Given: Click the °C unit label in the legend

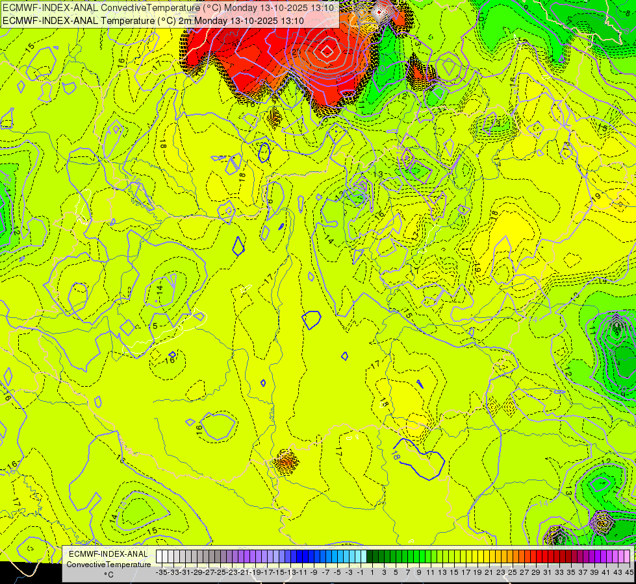Looking at the screenshot, I should (x=108, y=575).
